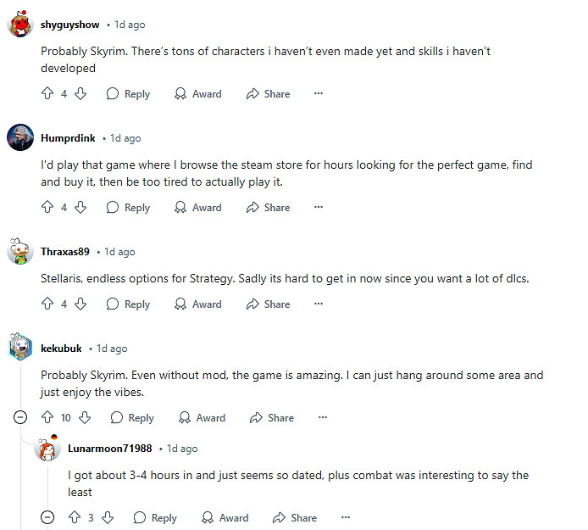Downvote Thraxas89's Stellaris comment

pyautogui.click(x=80, y=304)
